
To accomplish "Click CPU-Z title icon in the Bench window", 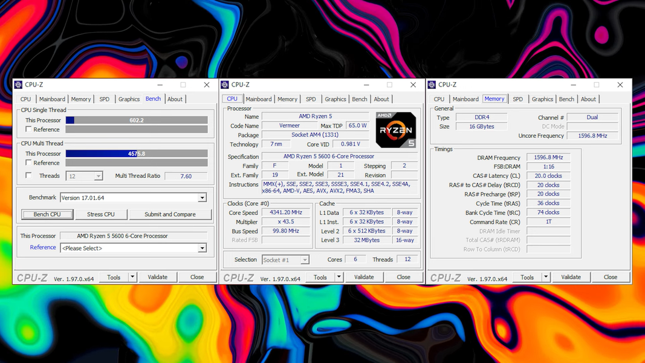I will (x=18, y=85).
